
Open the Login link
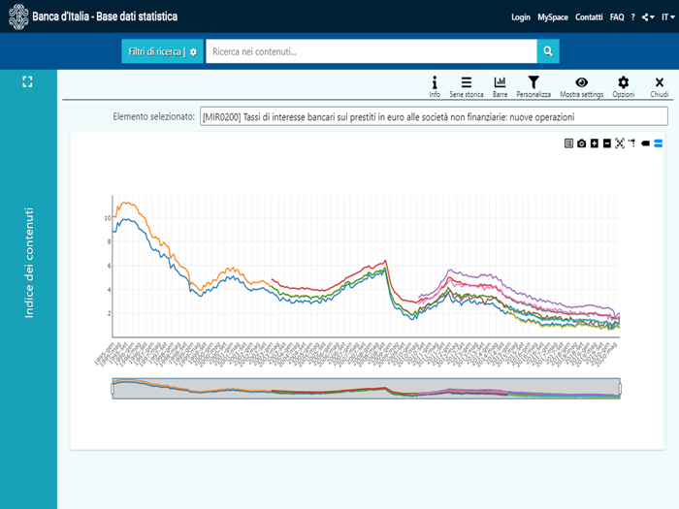click(521, 17)
